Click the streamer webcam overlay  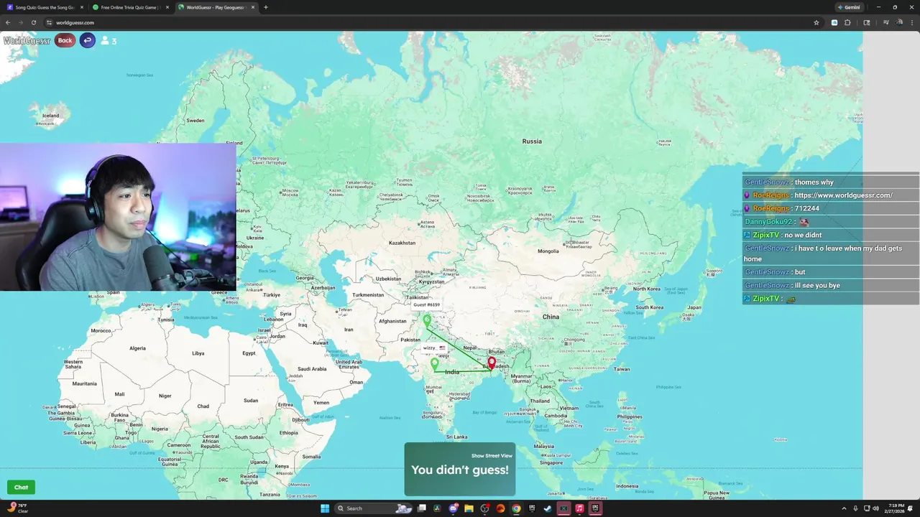(x=118, y=217)
